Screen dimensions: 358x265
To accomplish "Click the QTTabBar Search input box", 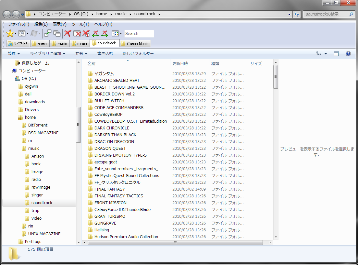I will [139, 33].
